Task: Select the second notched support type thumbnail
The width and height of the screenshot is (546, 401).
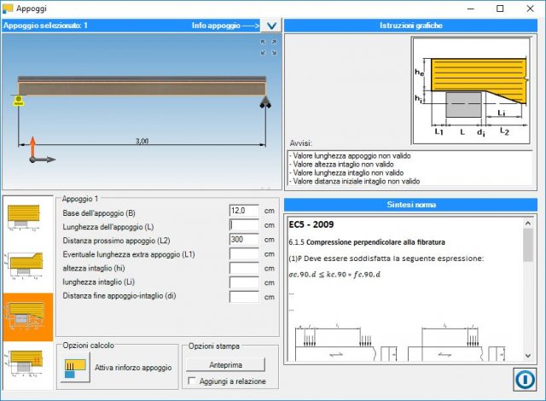Action: coord(27,266)
